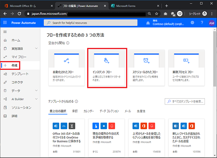Open 上司からメールを受信したら template card
Image resolution: width=217 pixels, height=158 pixels.
coord(147,137)
